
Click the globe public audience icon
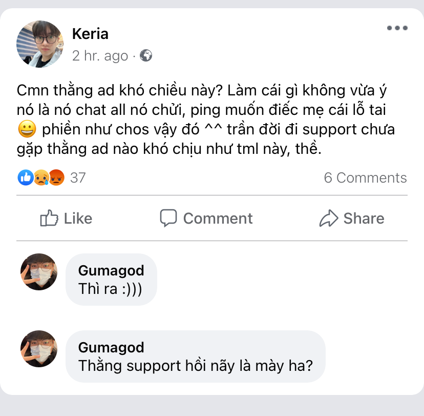(146, 55)
